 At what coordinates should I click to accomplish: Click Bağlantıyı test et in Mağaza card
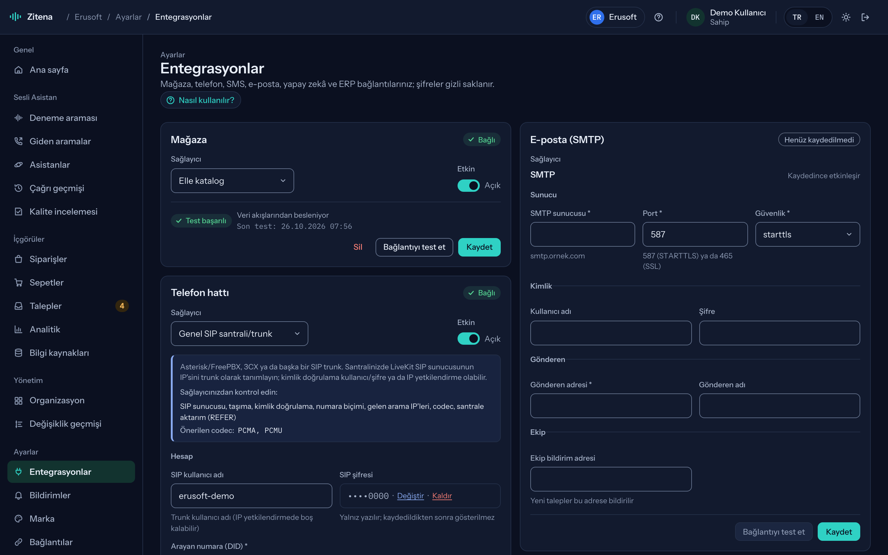coord(414,247)
